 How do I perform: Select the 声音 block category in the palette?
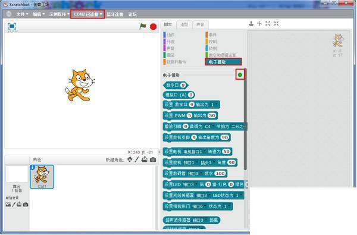click(x=170, y=48)
